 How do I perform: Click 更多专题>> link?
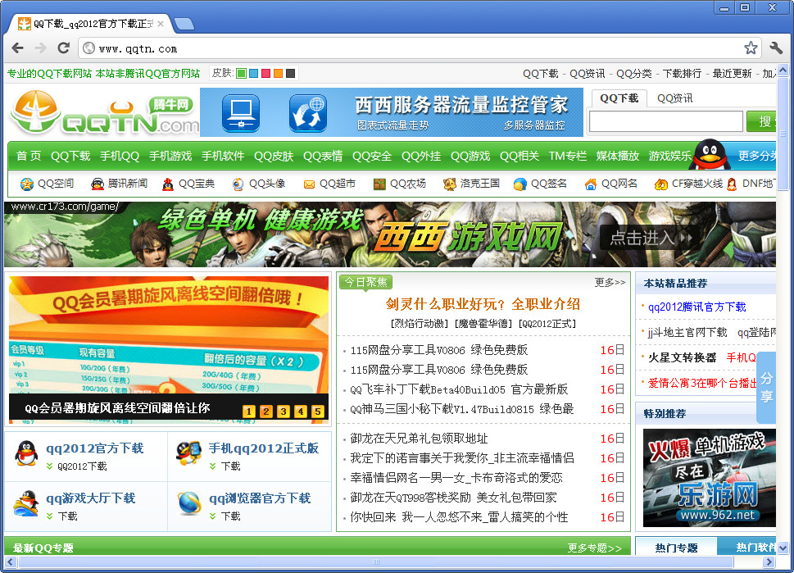pyautogui.click(x=595, y=548)
